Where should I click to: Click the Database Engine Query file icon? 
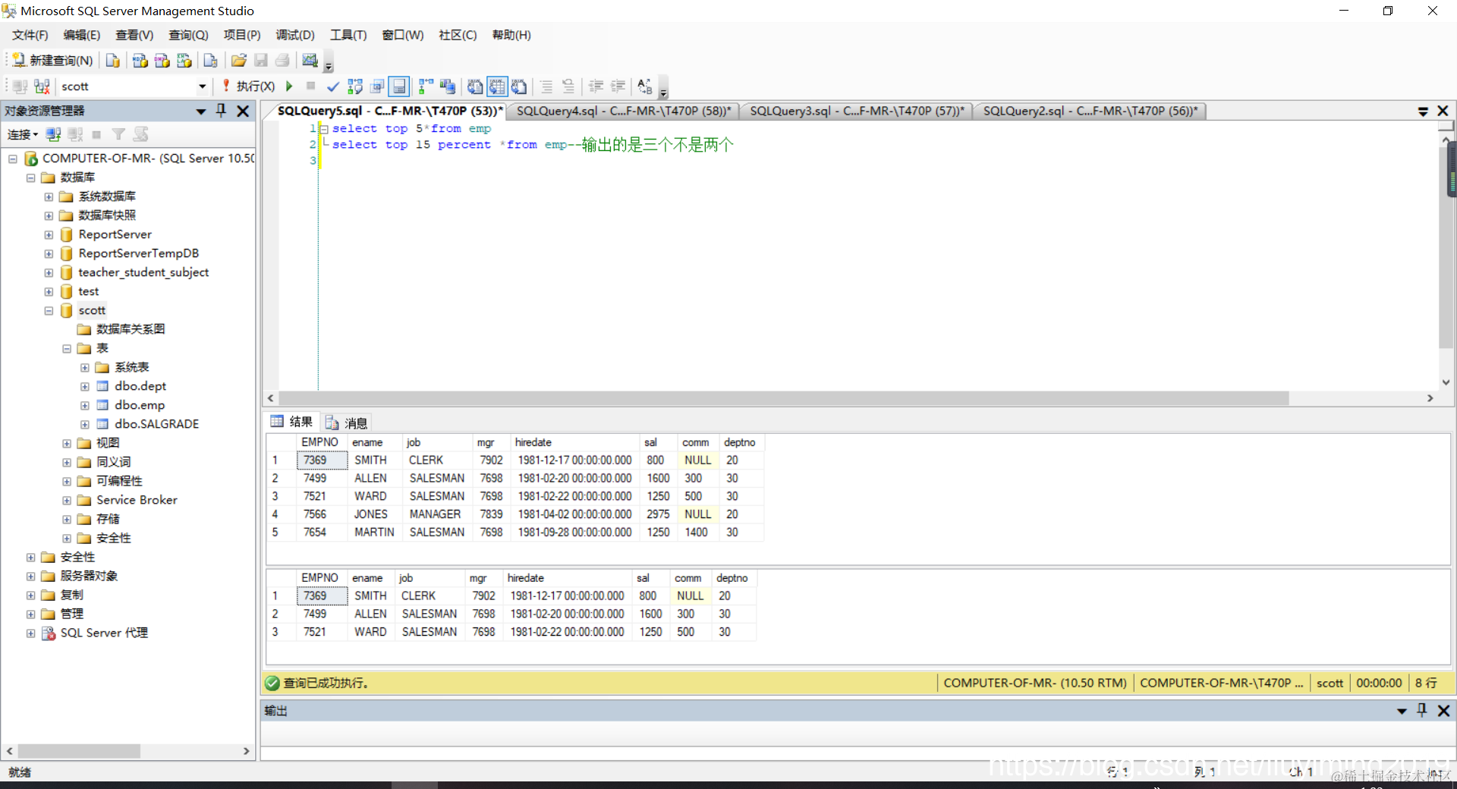pyautogui.click(x=113, y=61)
